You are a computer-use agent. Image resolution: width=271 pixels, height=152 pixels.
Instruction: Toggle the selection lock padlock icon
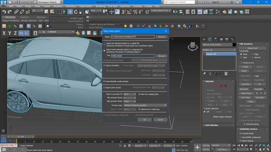124,146
